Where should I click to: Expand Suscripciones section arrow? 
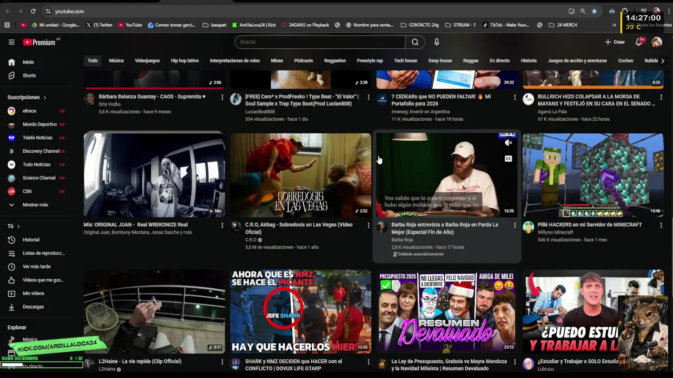click(x=45, y=98)
